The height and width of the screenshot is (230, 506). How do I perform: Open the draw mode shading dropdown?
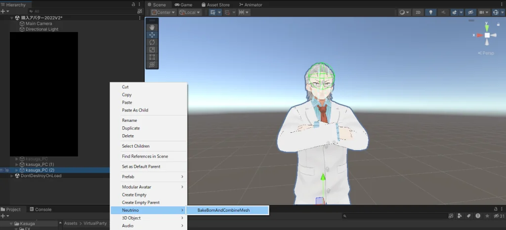404,12
